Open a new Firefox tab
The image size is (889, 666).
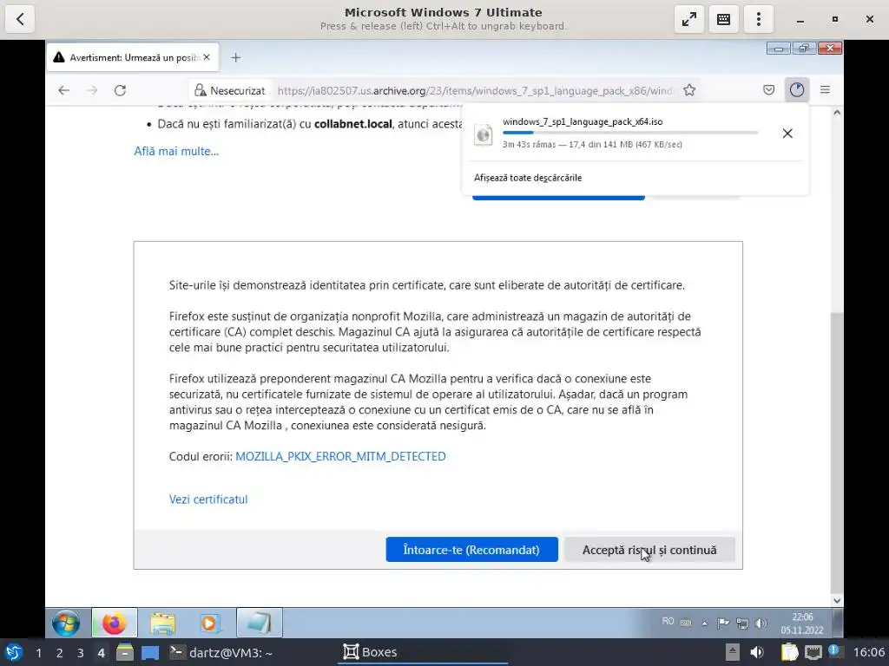[x=236, y=57]
